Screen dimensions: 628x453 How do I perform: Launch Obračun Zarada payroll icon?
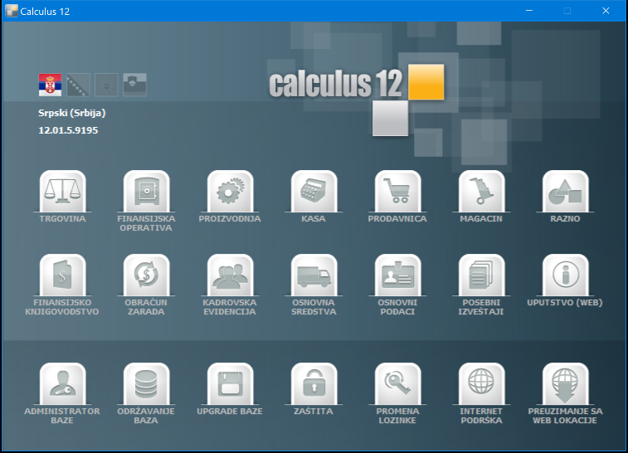pyautogui.click(x=146, y=275)
